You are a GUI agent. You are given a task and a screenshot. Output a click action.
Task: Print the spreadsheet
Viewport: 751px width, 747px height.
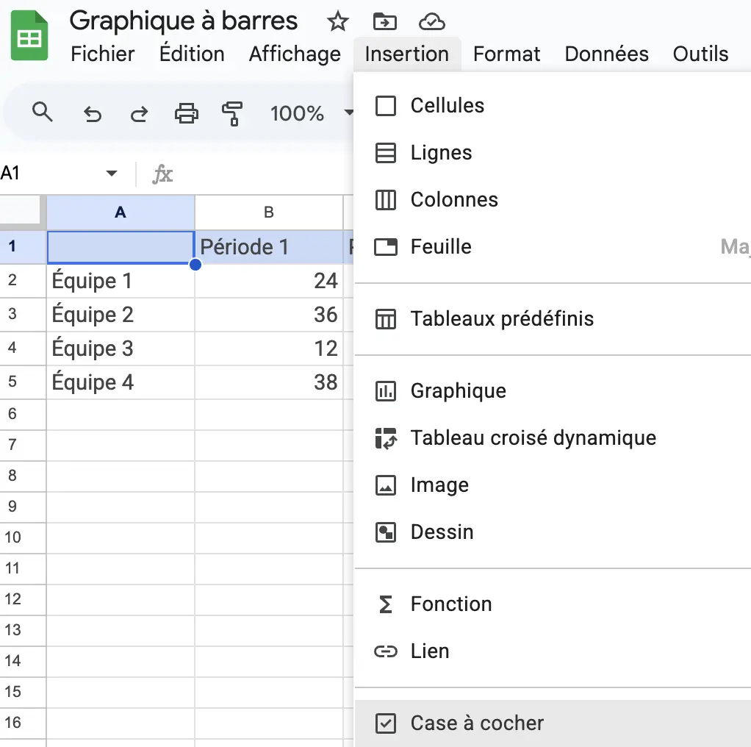187,113
